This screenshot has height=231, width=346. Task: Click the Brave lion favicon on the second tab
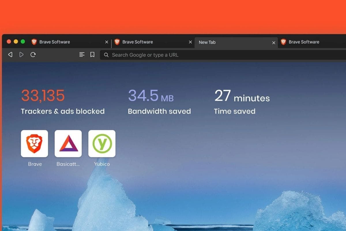point(117,42)
